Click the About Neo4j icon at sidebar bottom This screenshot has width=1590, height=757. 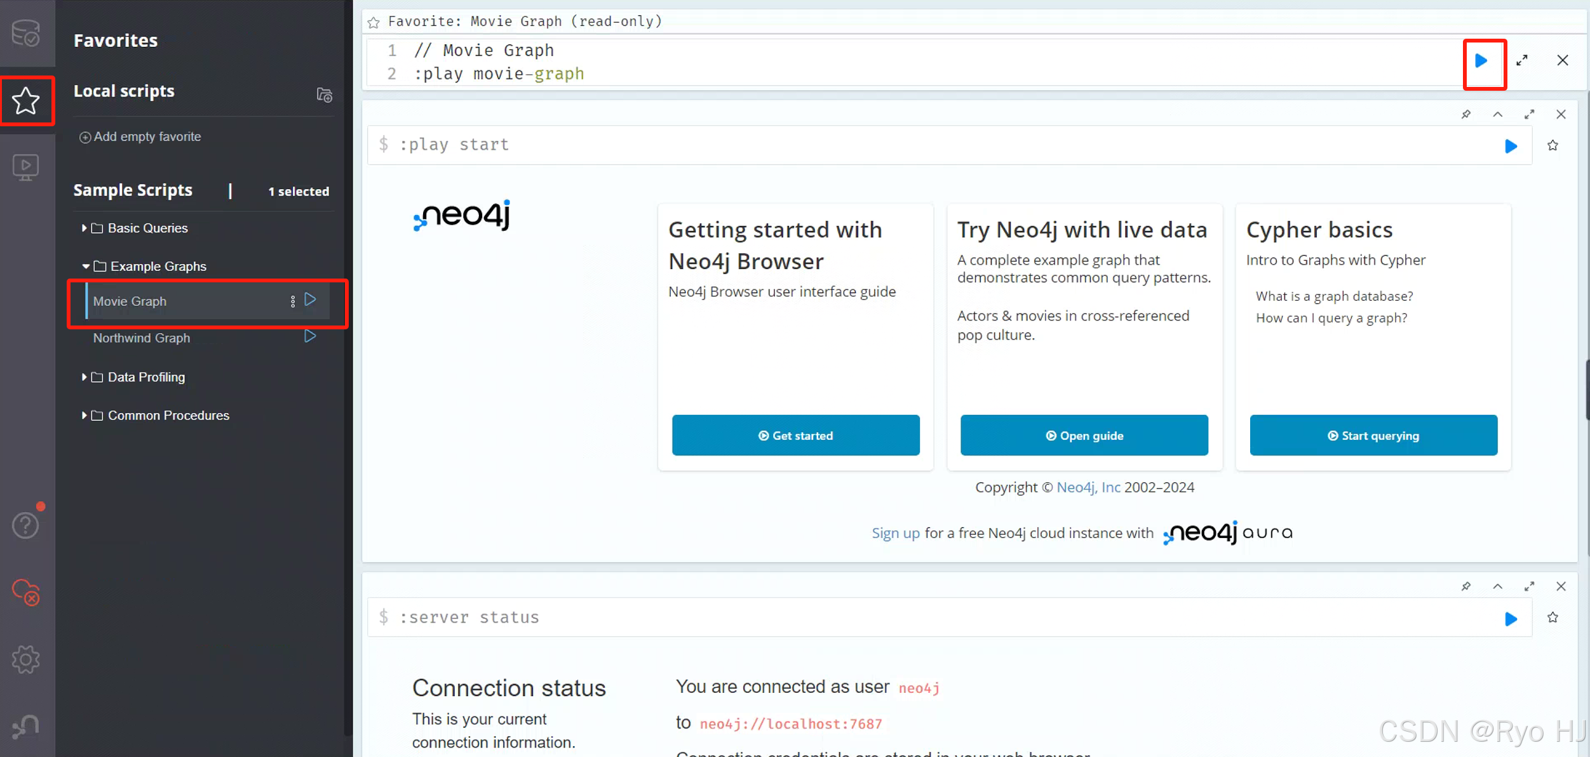(25, 726)
